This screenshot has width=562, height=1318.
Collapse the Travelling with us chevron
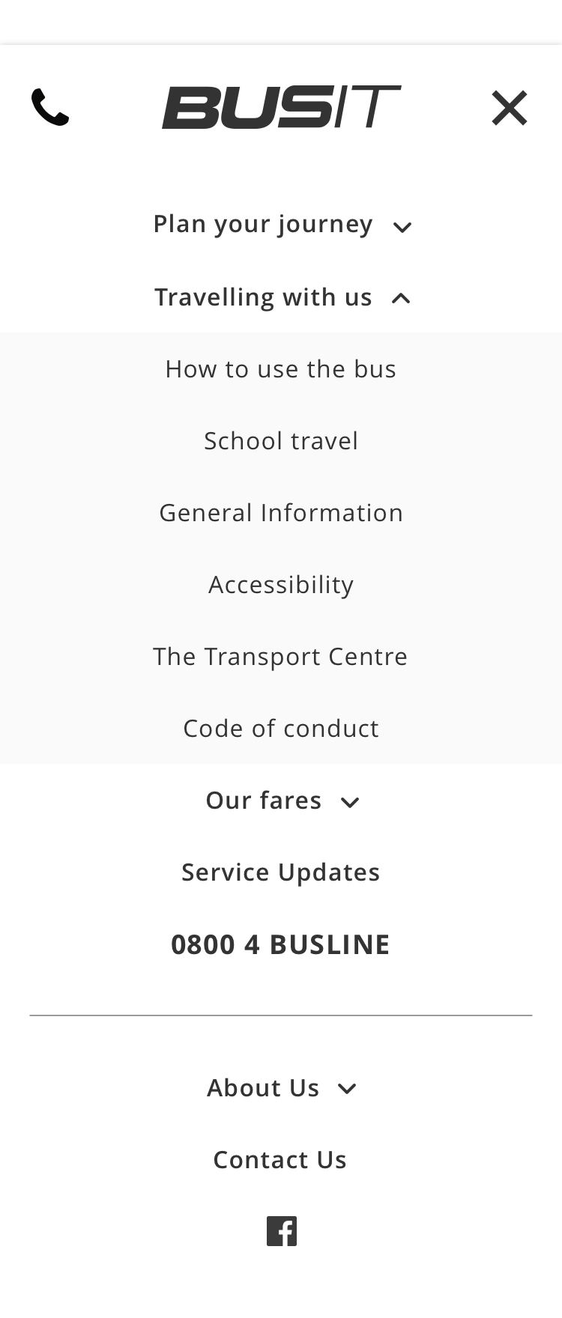click(x=401, y=299)
